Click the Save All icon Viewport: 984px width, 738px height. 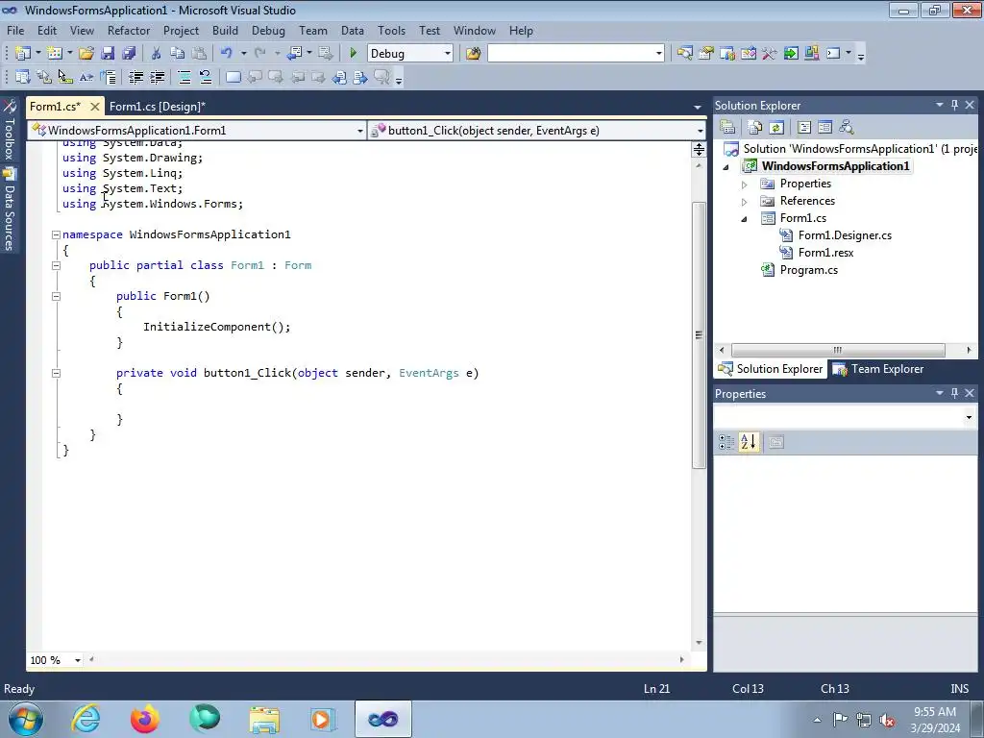click(x=129, y=54)
